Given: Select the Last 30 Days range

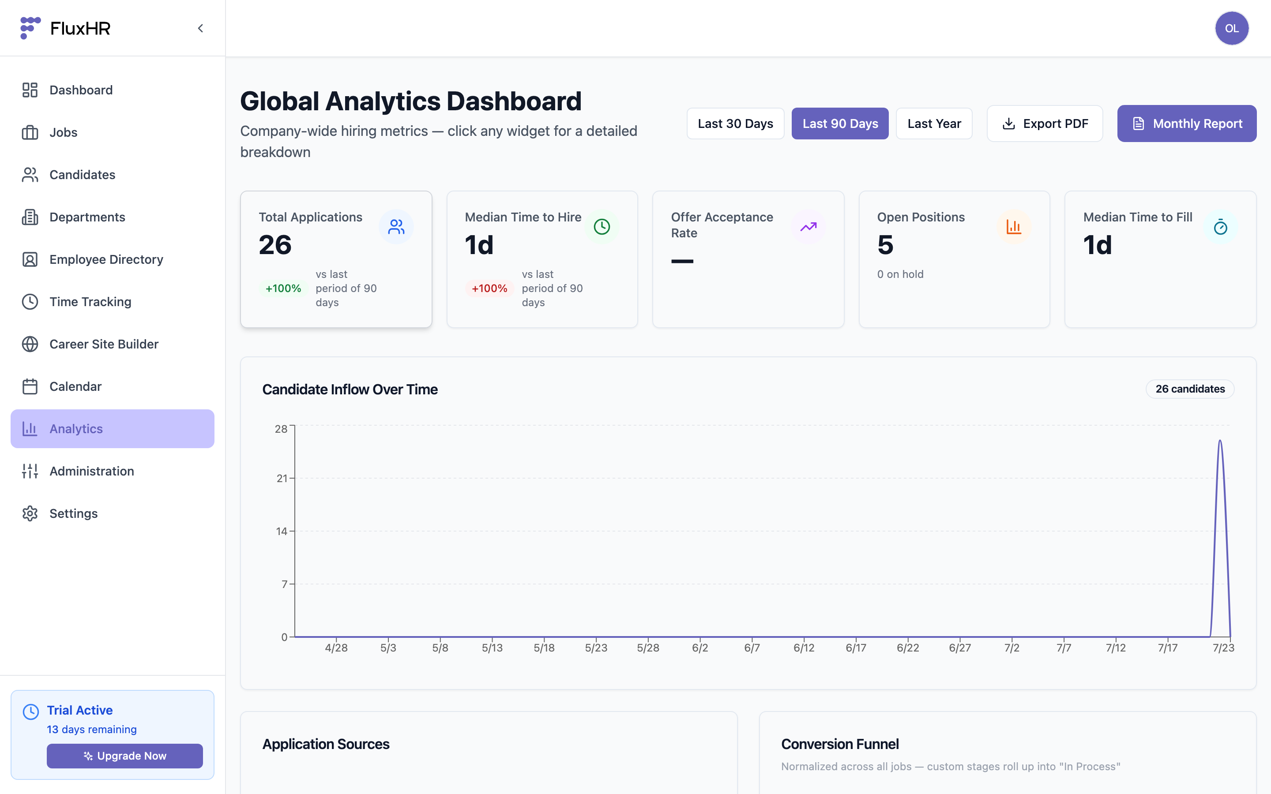Looking at the screenshot, I should tap(735, 124).
